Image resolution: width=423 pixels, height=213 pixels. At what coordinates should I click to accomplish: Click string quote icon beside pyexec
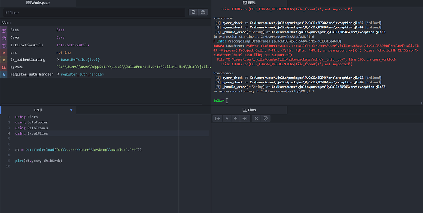[x=4, y=67]
